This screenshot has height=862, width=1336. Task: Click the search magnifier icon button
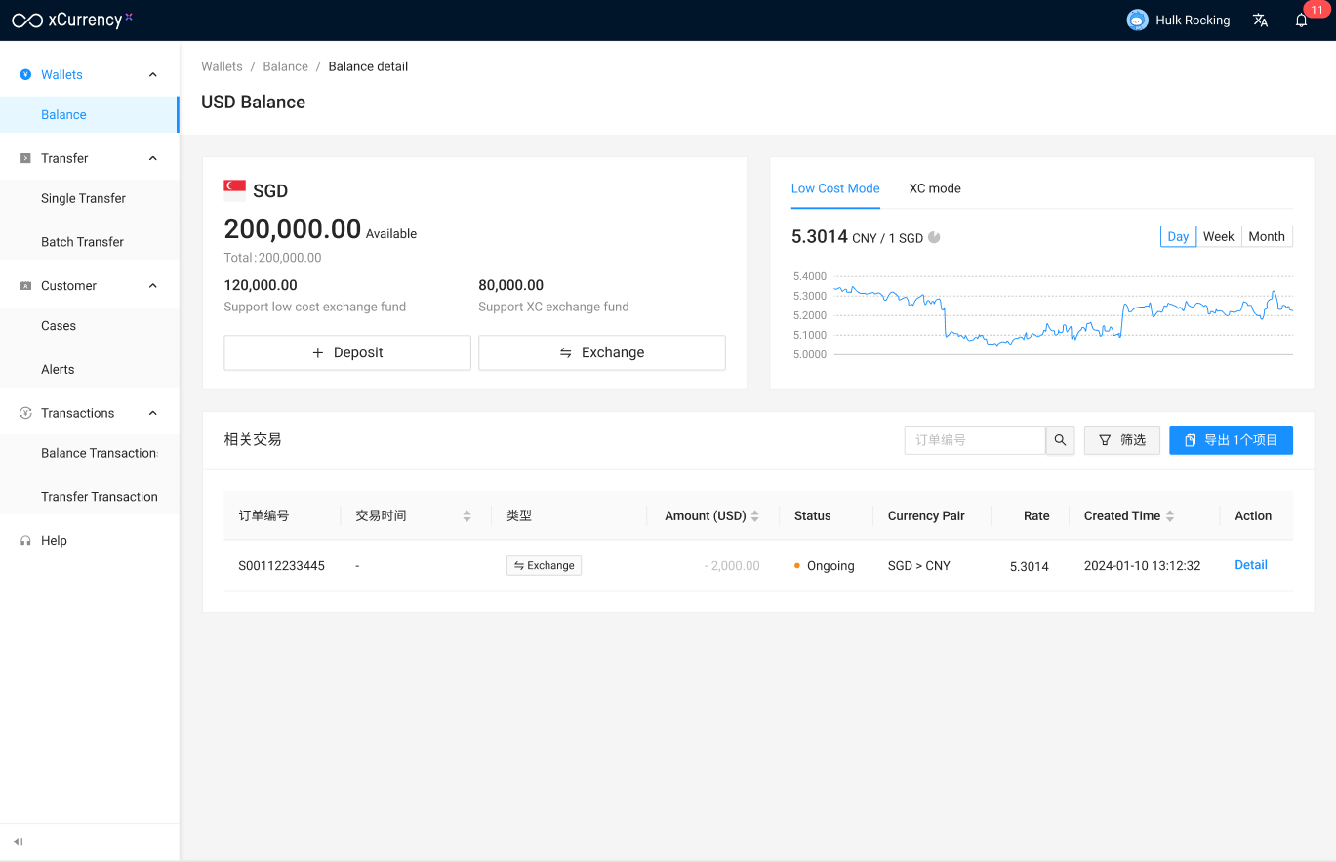coord(1060,440)
